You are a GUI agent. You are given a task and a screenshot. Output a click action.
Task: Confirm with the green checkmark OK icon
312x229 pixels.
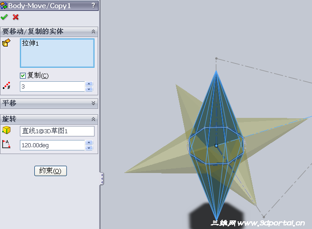(4, 17)
